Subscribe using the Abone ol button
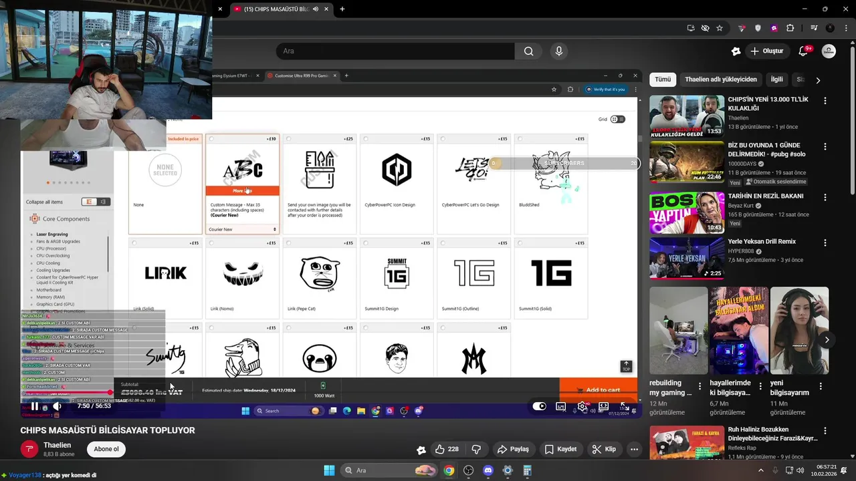The width and height of the screenshot is (856, 481). tap(106, 449)
